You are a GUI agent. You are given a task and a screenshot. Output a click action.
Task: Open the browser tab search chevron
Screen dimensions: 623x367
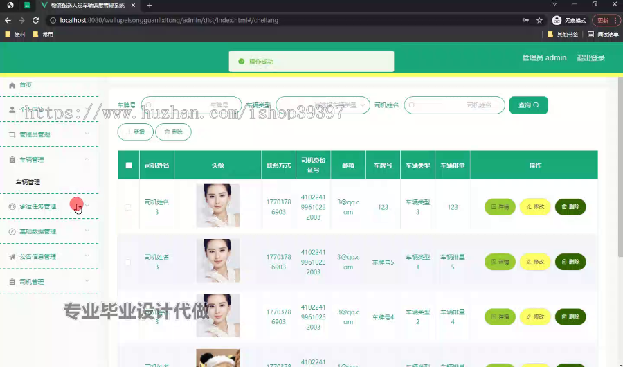point(554,4)
